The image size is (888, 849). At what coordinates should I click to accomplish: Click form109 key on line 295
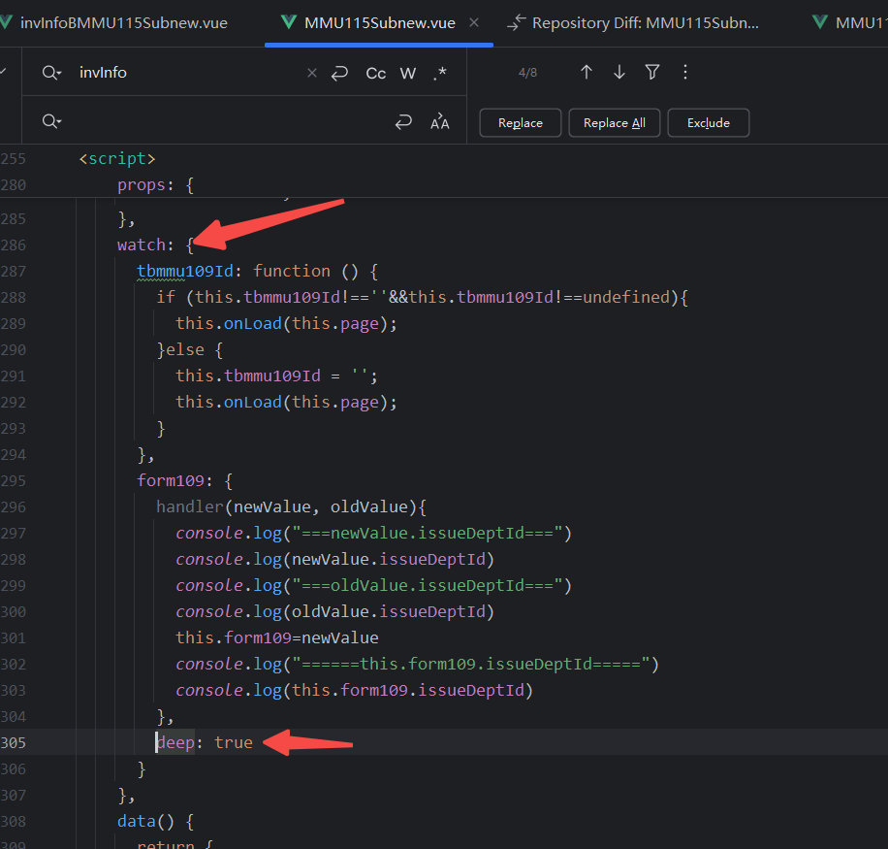[171, 480]
